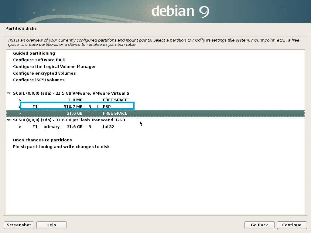Click the arrow beside fat32 primary partition

click(20, 127)
